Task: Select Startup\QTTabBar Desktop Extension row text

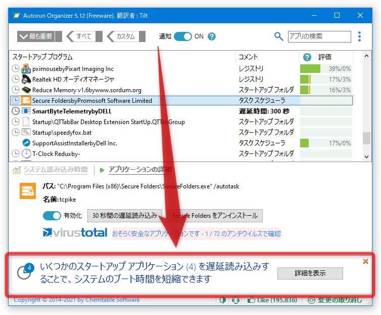Action: (108, 122)
